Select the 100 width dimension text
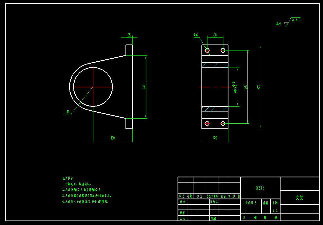The height and width of the screenshot is (225, 323). (215, 138)
